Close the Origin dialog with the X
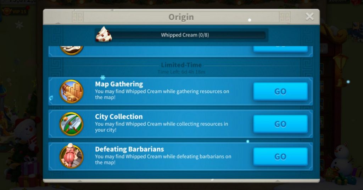 tap(309, 17)
